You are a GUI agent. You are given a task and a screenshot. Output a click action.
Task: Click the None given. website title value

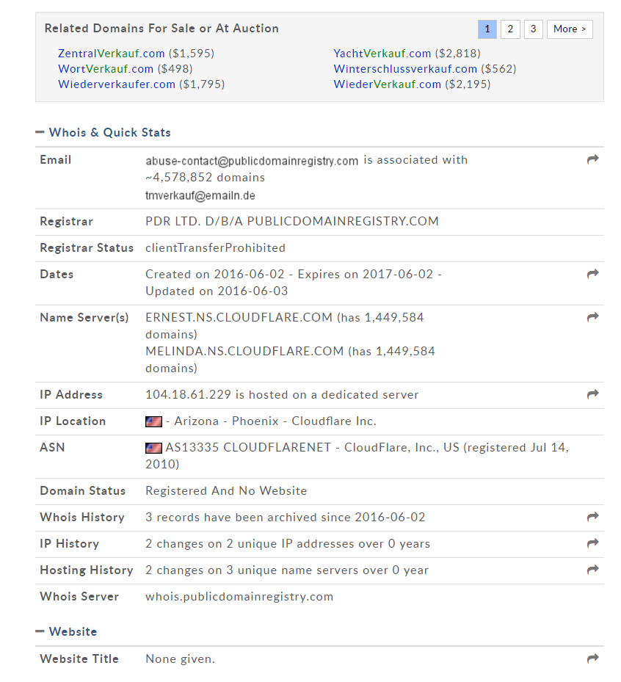(180, 659)
